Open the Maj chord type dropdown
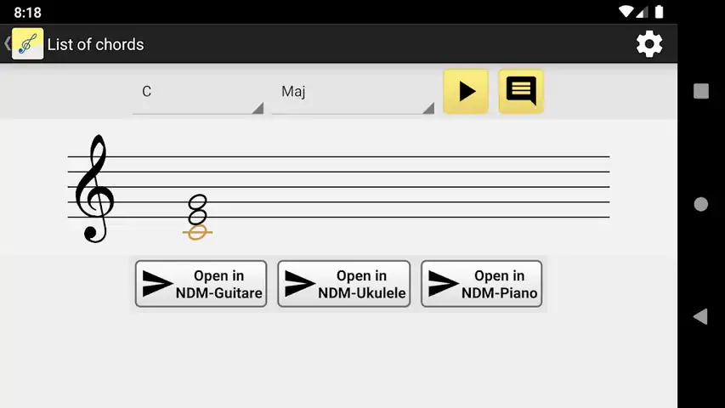Image resolution: width=725 pixels, height=408 pixels. pos(353,92)
